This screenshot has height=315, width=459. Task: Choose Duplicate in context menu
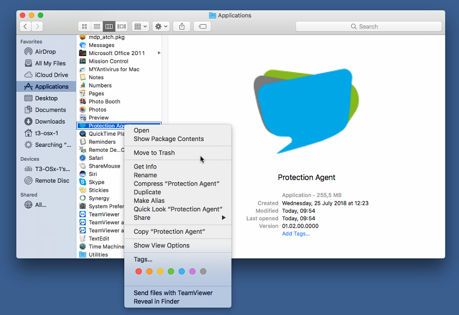(178, 192)
